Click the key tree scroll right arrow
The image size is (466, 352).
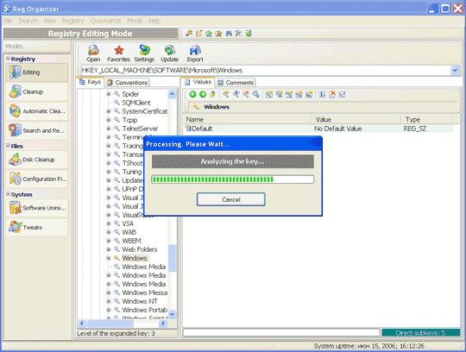click(x=162, y=324)
